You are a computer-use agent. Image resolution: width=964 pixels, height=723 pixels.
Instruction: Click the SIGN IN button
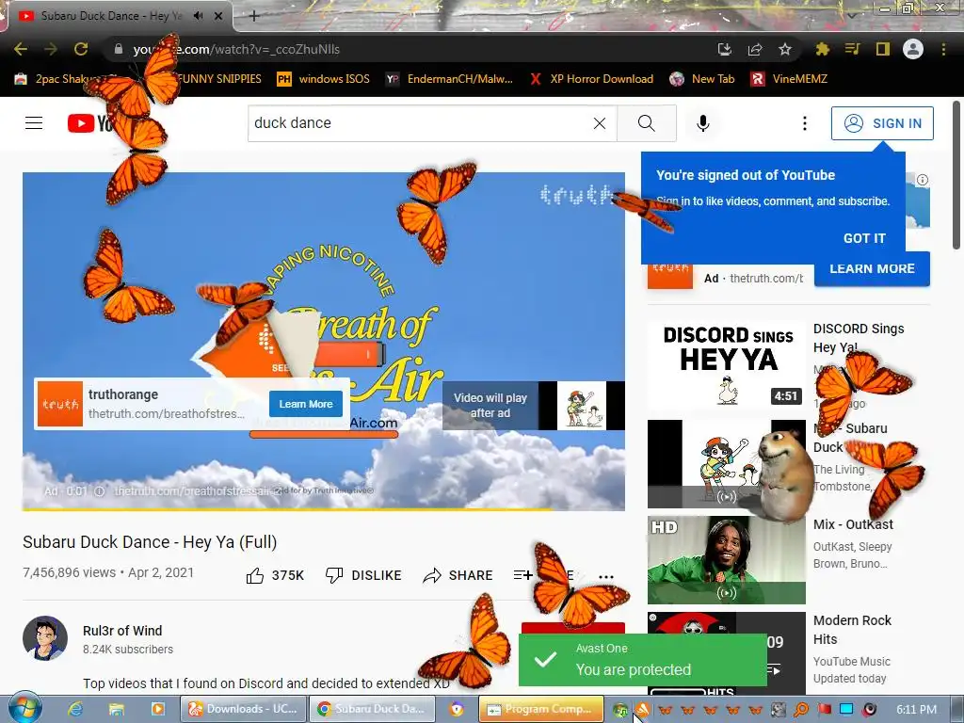tap(881, 123)
